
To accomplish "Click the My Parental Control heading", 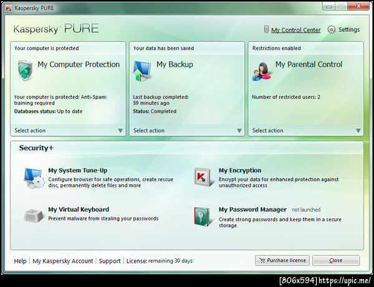I will click(x=309, y=65).
